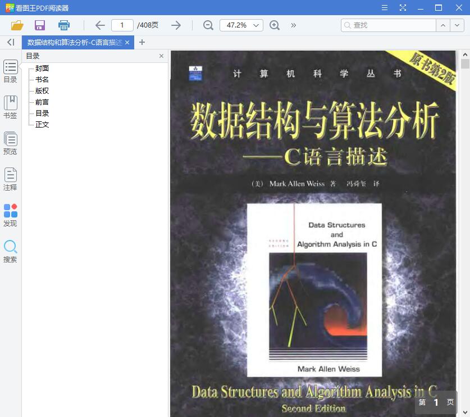Open the 书签 bookmarks sidebar panel
The image size is (470, 417).
click(x=11, y=107)
